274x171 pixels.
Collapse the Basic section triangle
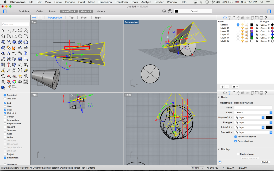pyautogui.click(x=219, y=97)
